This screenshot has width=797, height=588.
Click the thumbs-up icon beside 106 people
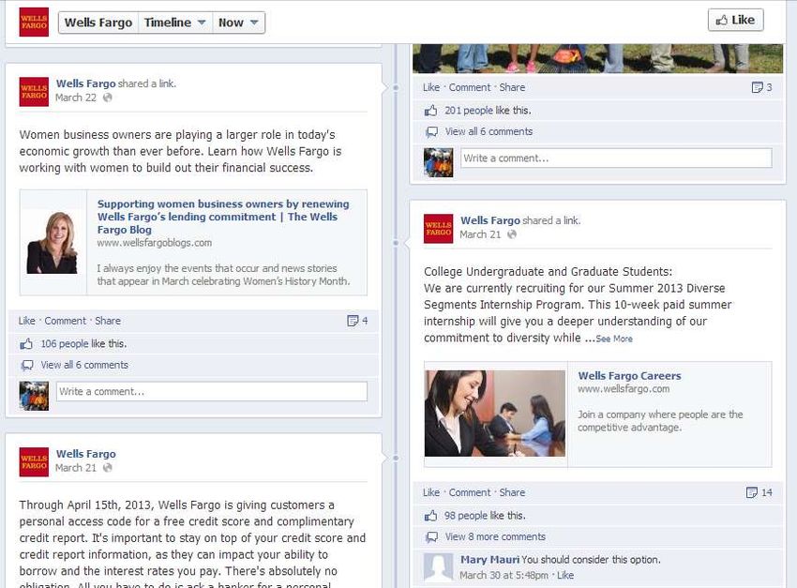point(26,344)
